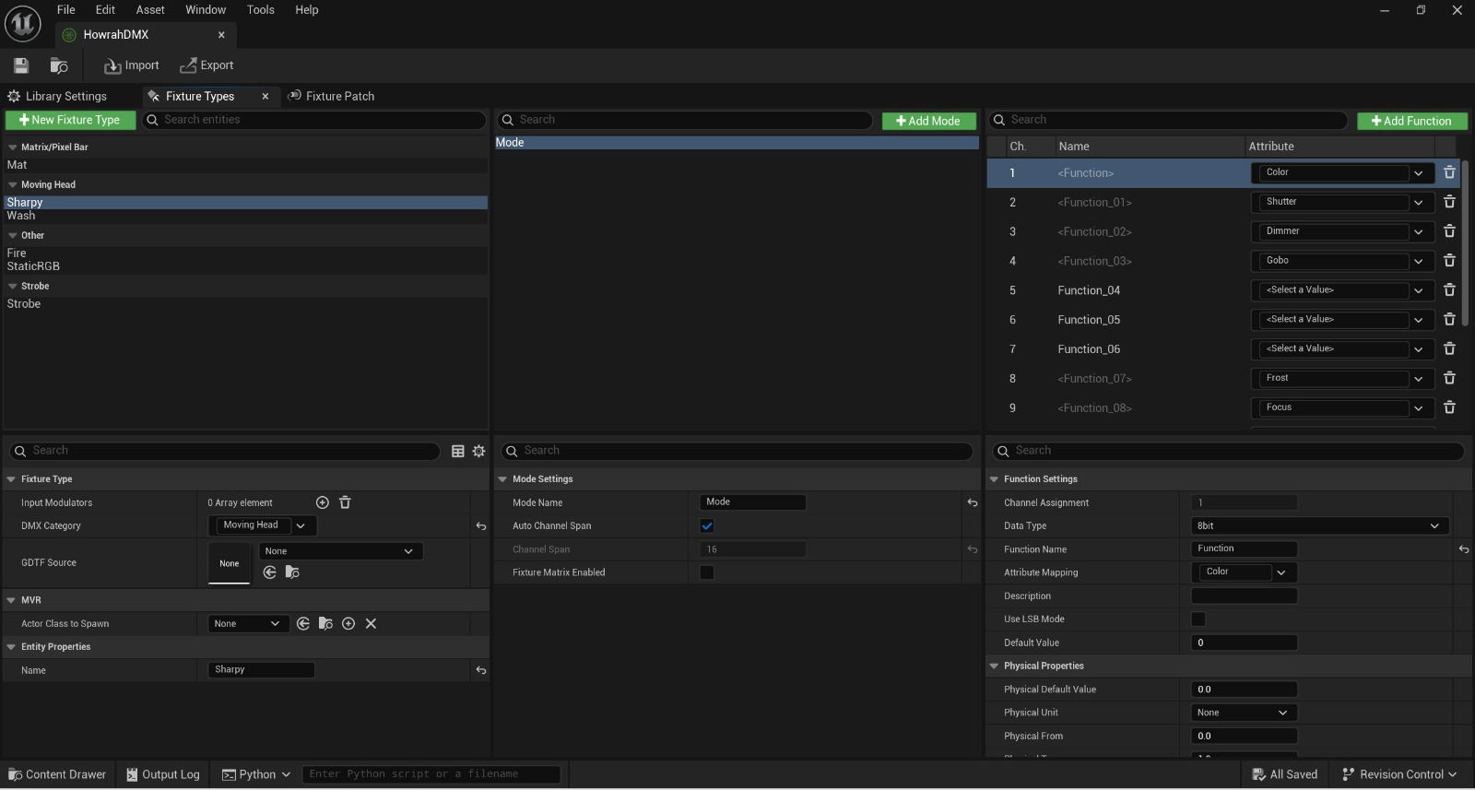
Task: Click the New Fixture Type button
Action: (x=70, y=120)
